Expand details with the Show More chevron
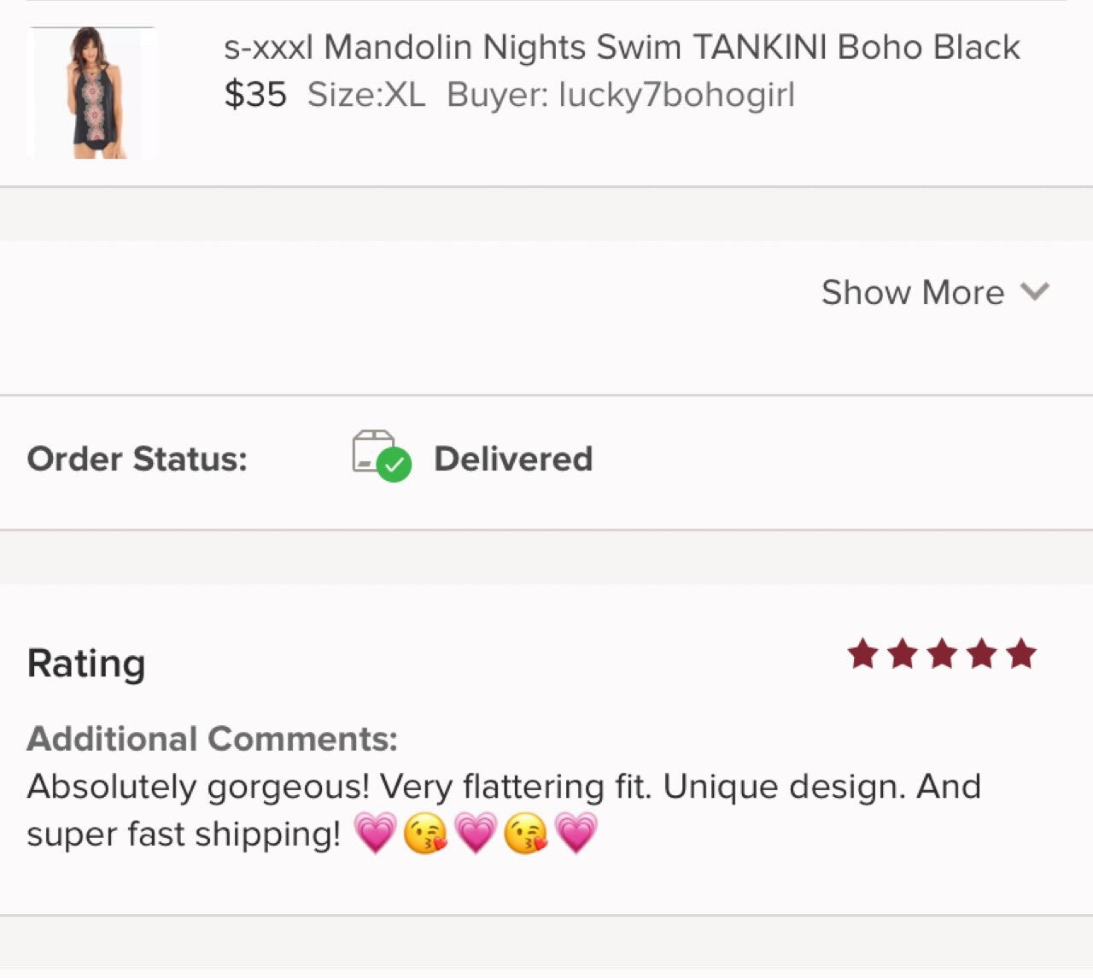Screen dimensions: 1093x978 pos(1035,292)
